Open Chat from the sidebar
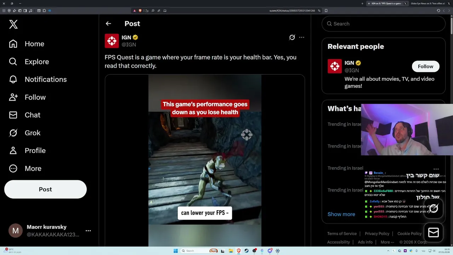The image size is (453, 255). (25, 115)
